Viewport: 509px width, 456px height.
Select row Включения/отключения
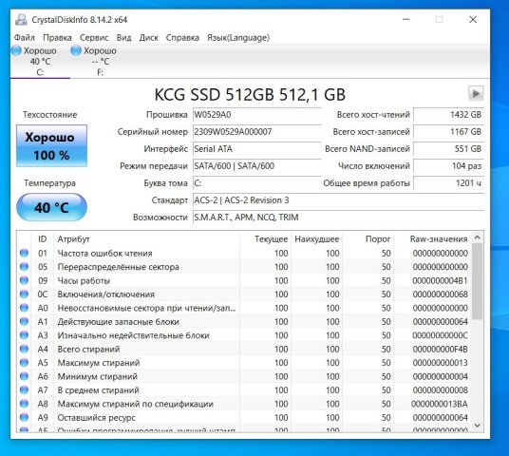pos(244,294)
